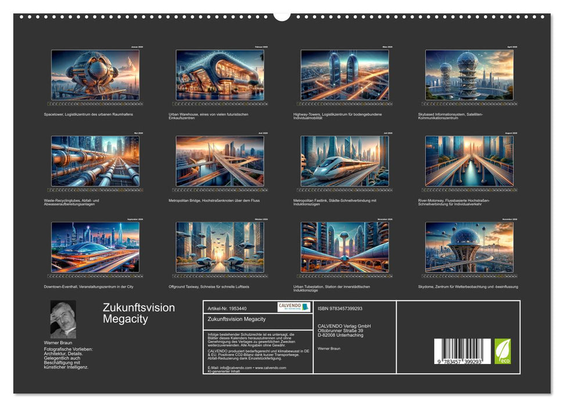The width and height of the screenshot is (564, 407).
Task: Open the Spacetower Januar thumbnail
Action: [90, 75]
